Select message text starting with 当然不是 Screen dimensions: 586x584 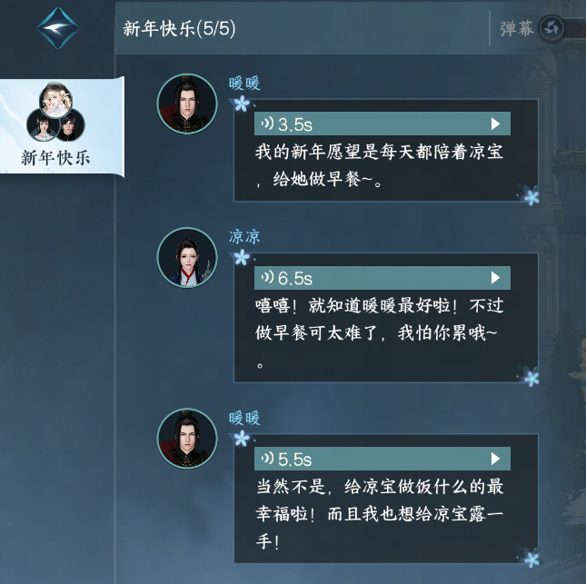(380, 514)
